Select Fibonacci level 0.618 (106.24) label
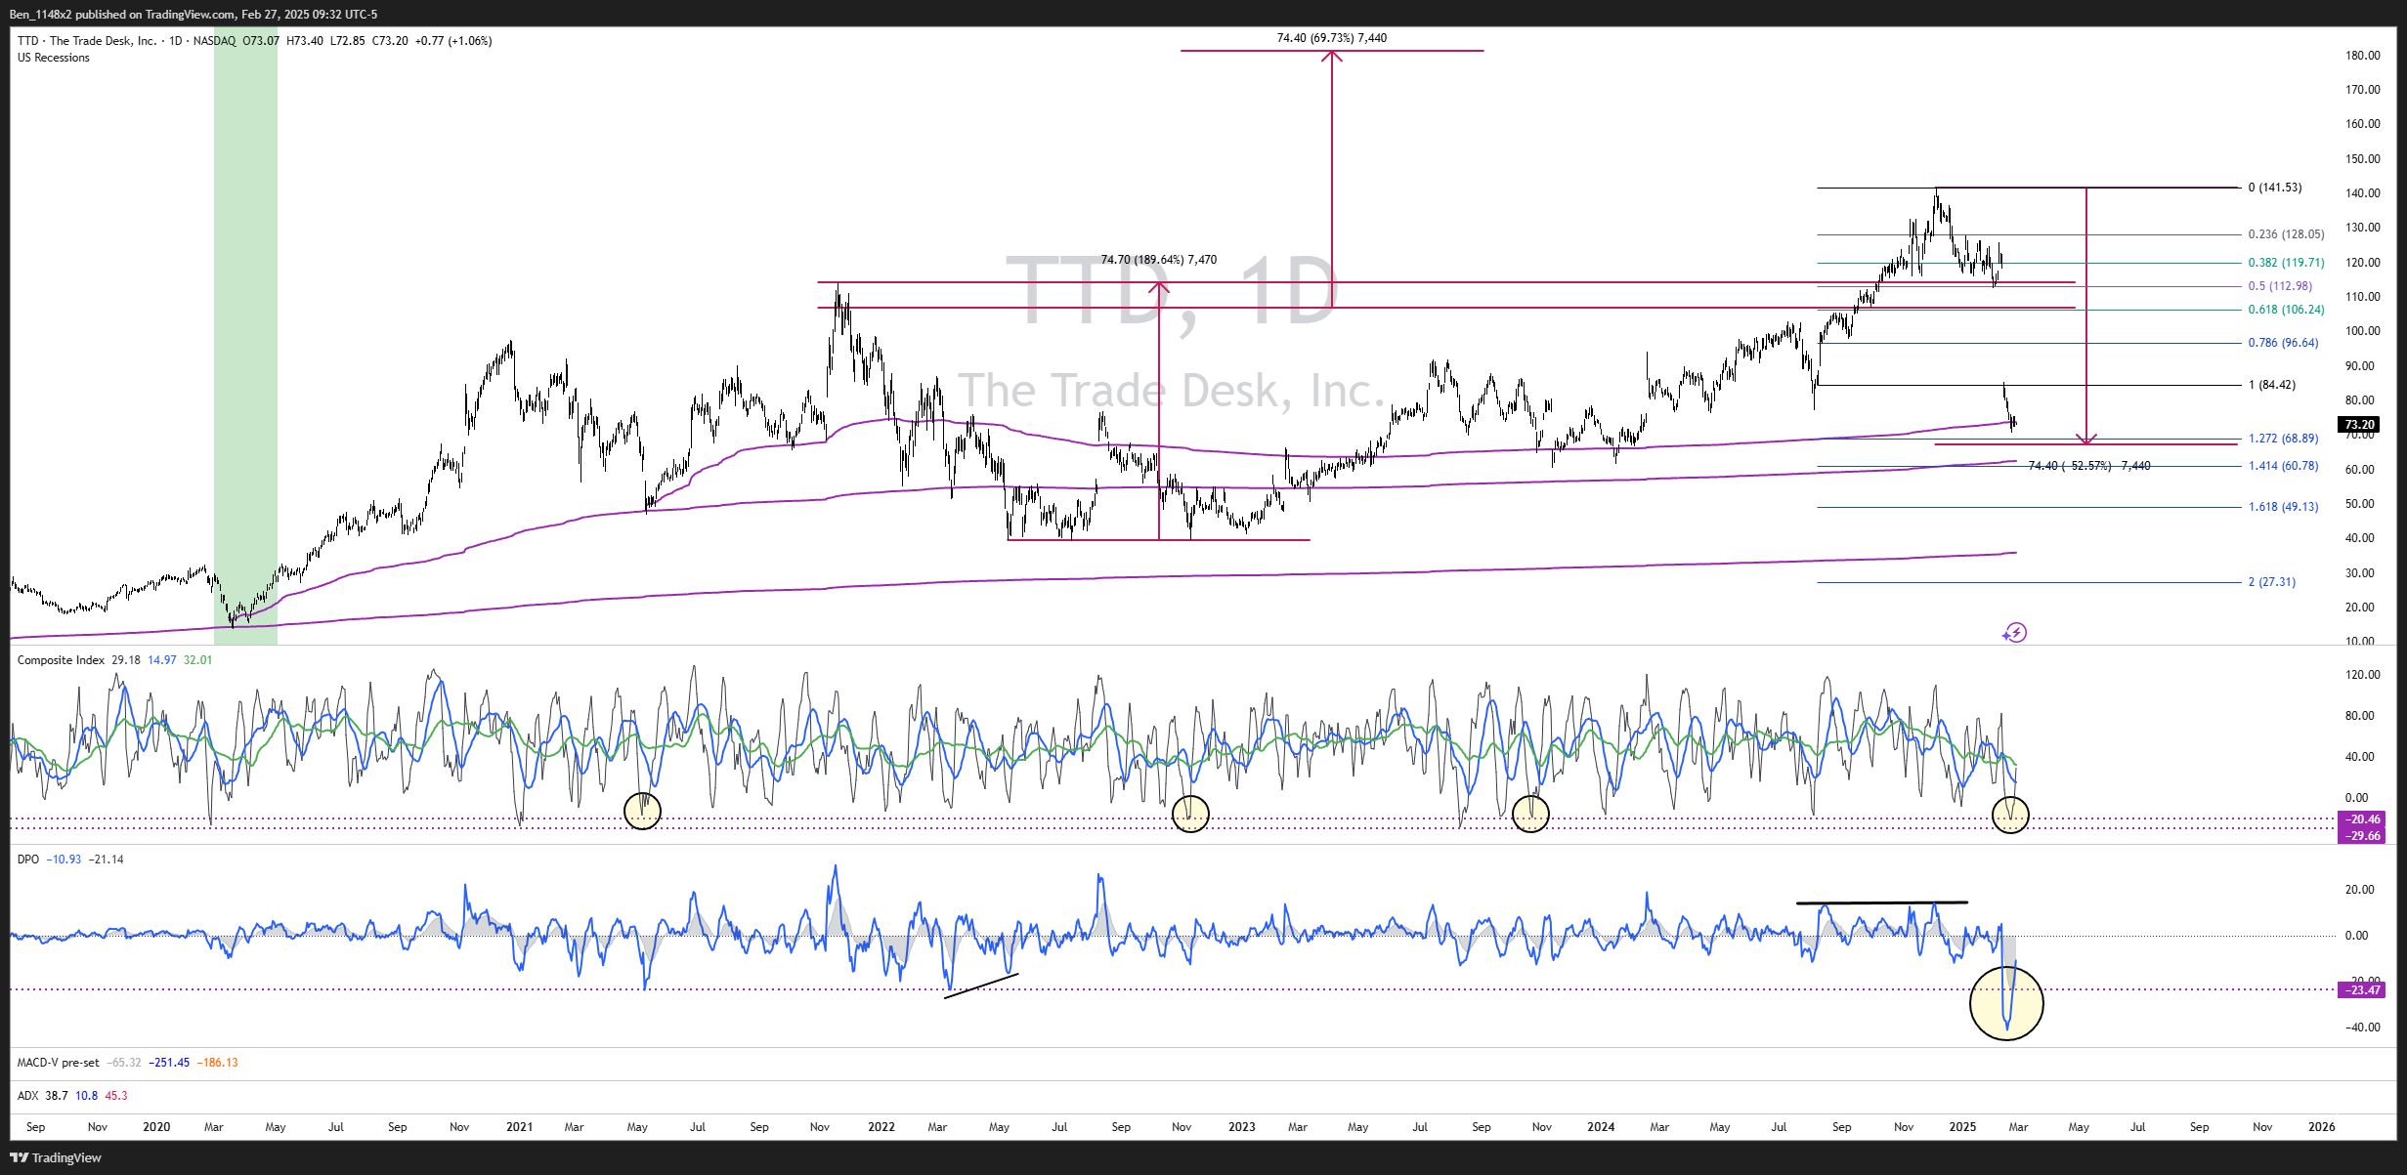2407x1175 pixels. (2286, 310)
